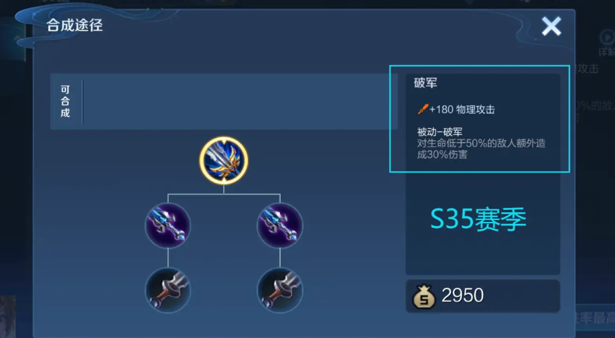Click the 合成途径 panel title
This screenshot has width=615, height=338.
coord(74,25)
